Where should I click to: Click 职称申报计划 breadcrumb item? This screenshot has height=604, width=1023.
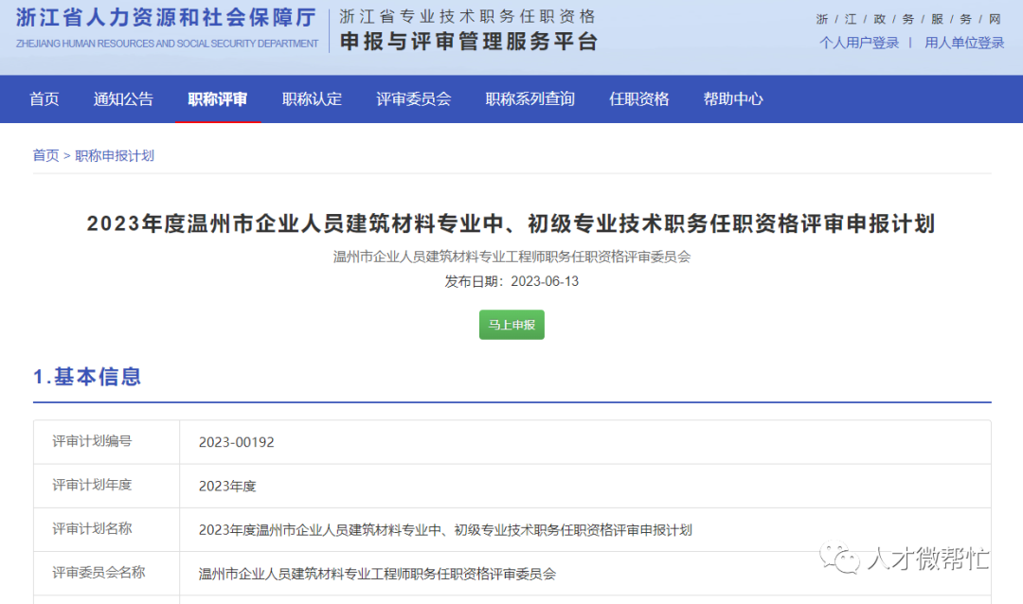coord(114,156)
